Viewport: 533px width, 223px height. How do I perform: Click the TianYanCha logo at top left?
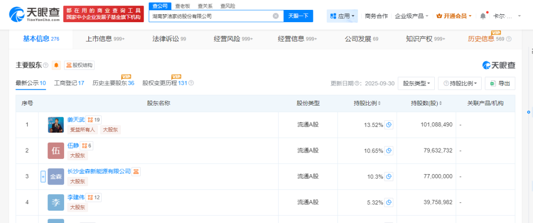(x=35, y=14)
